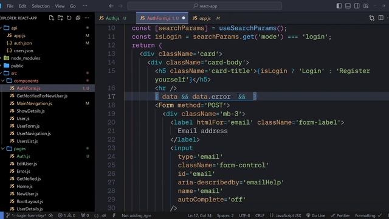Toggle the bottom panel layout icon
This screenshot has height=219, width=389.
coord(348,6)
